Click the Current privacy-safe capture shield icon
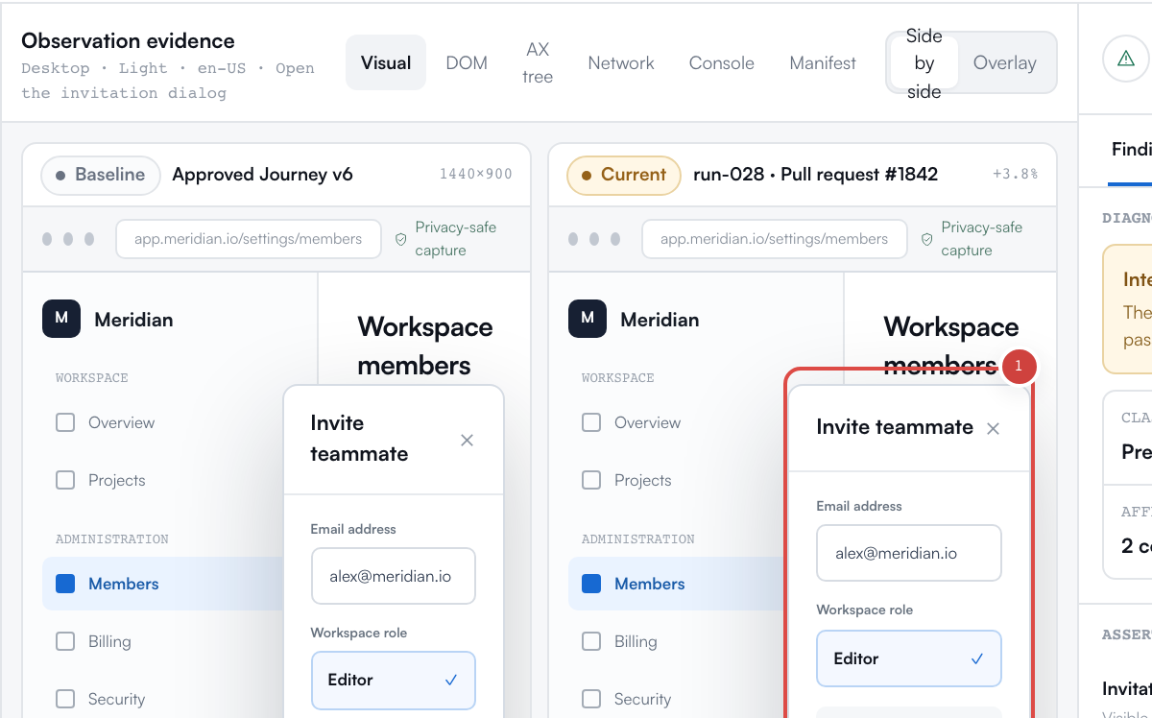Screen dimensions: 1152x718 (x=927, y=239)
